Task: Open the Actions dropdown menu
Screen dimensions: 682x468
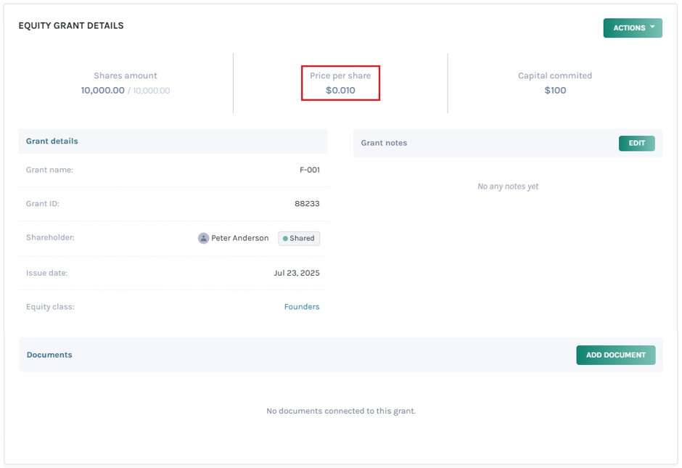Action: pyautogui.click(x=633, y=28)
